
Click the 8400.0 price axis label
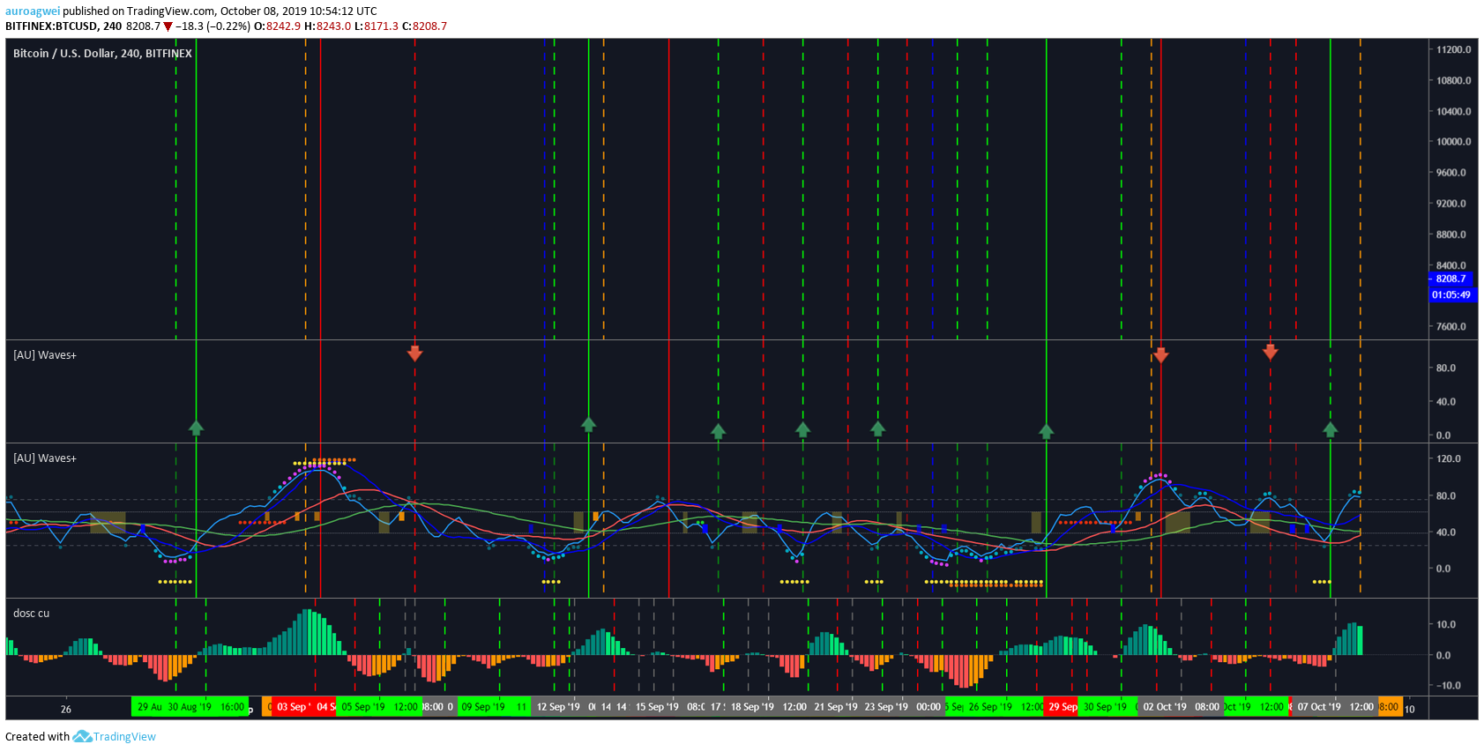[1451, 265]
